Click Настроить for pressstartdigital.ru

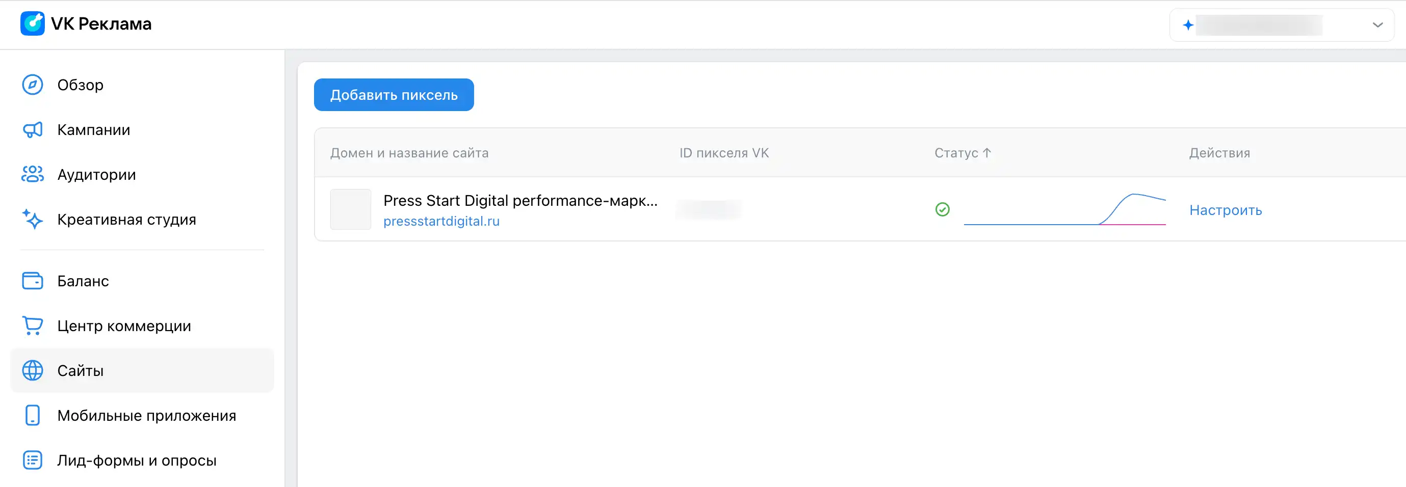click(x=1226, y=210)
